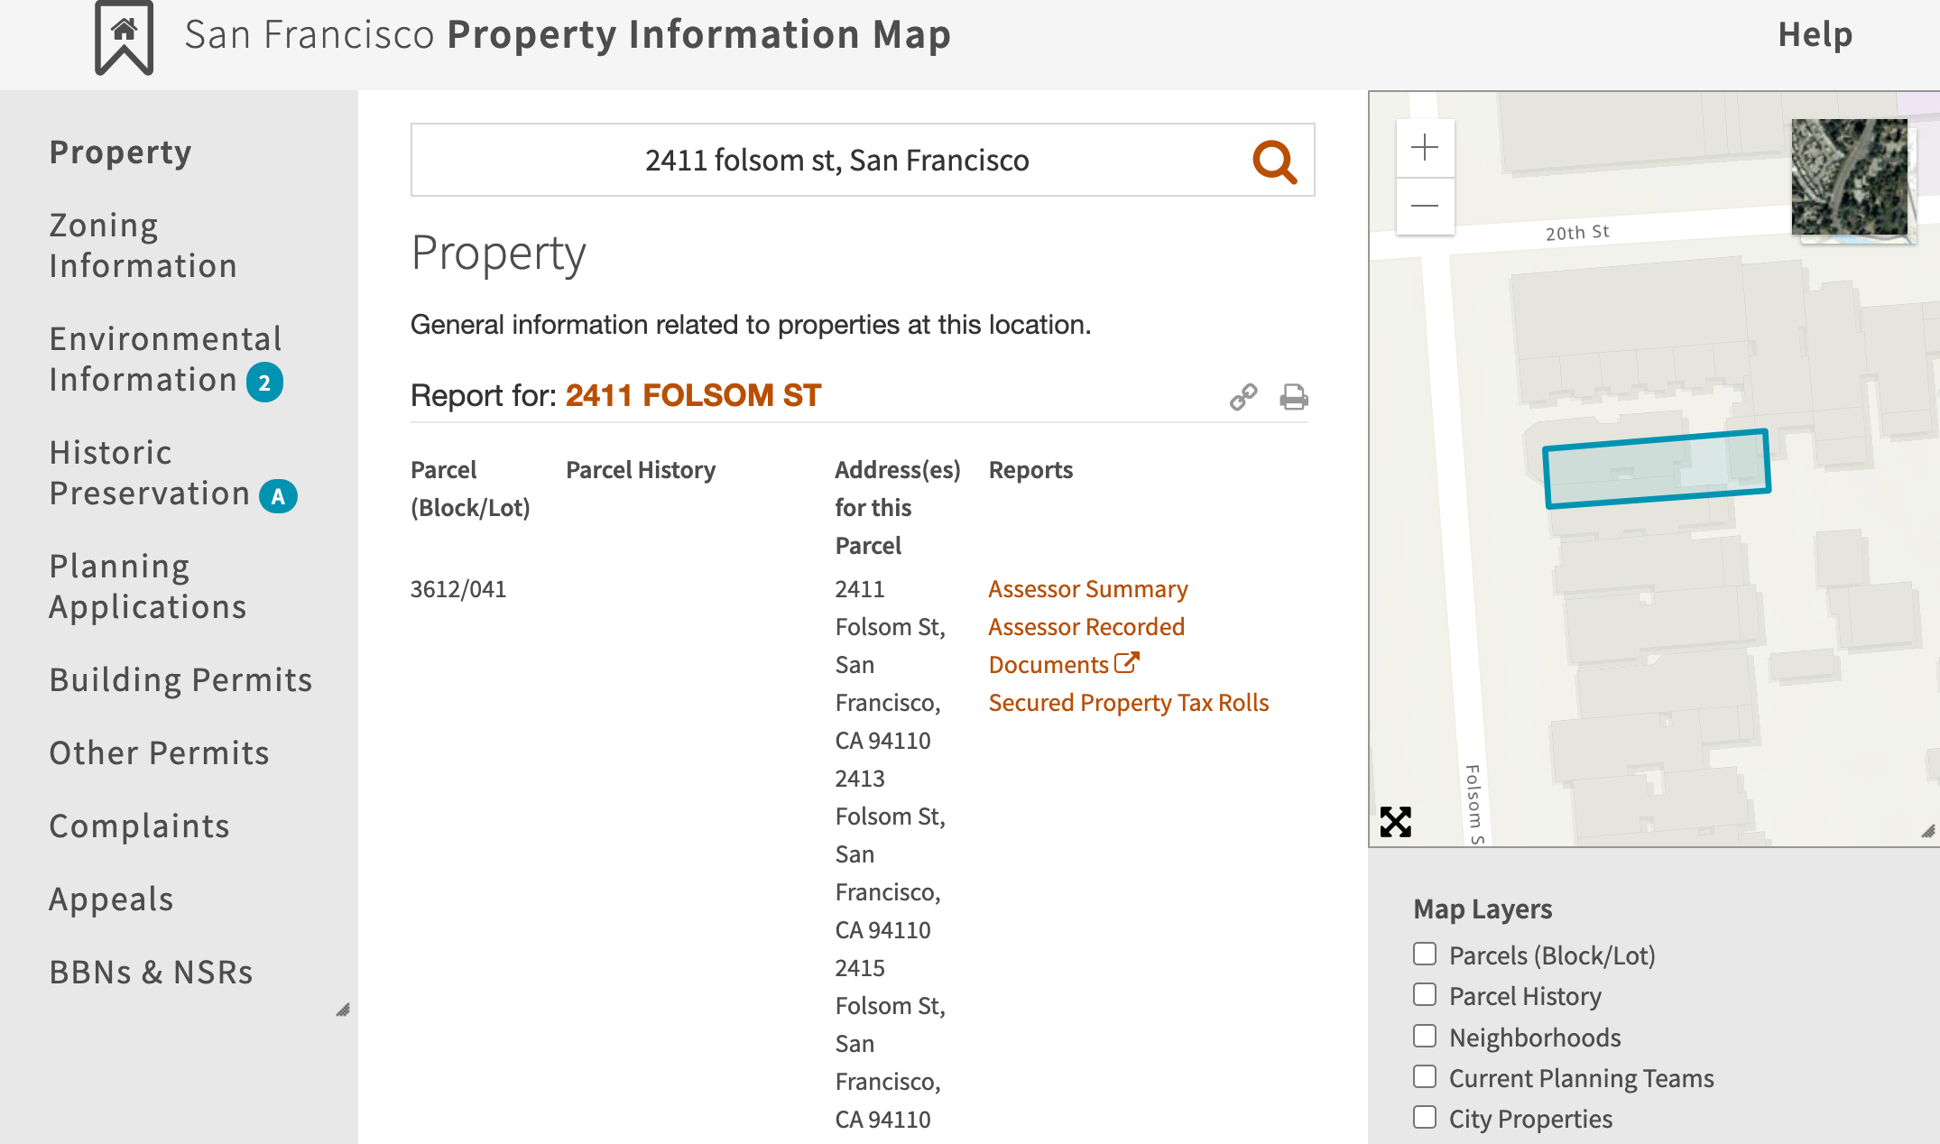Switch basemap using the aerial imagery thumbnail

[1849, 178]
